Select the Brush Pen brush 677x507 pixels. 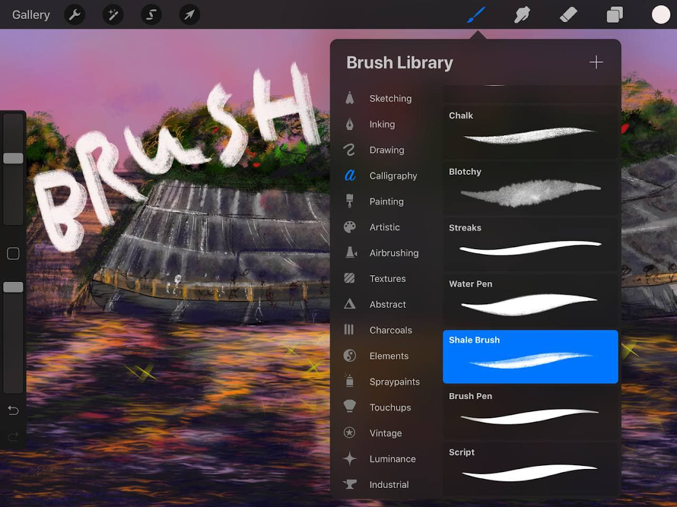530,413
